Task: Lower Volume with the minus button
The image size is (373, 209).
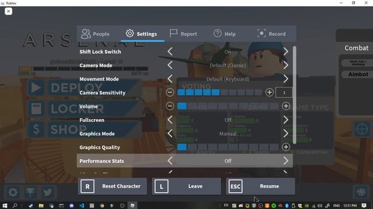Action: pyautogui.click(x=170, y=106)
